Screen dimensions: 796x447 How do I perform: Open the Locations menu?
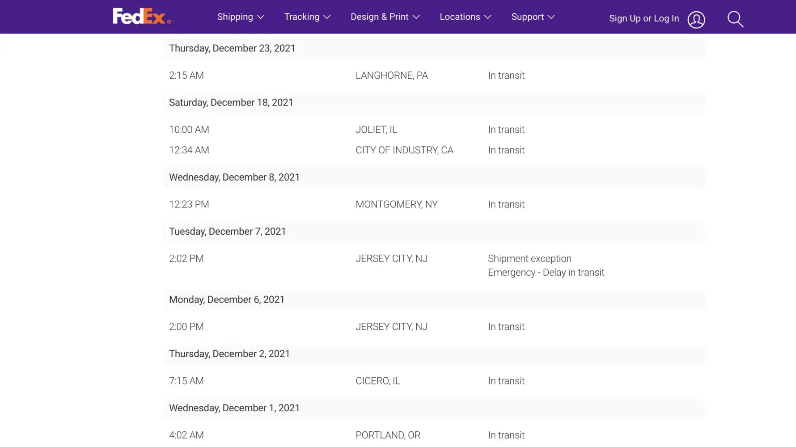click(459, 17)
